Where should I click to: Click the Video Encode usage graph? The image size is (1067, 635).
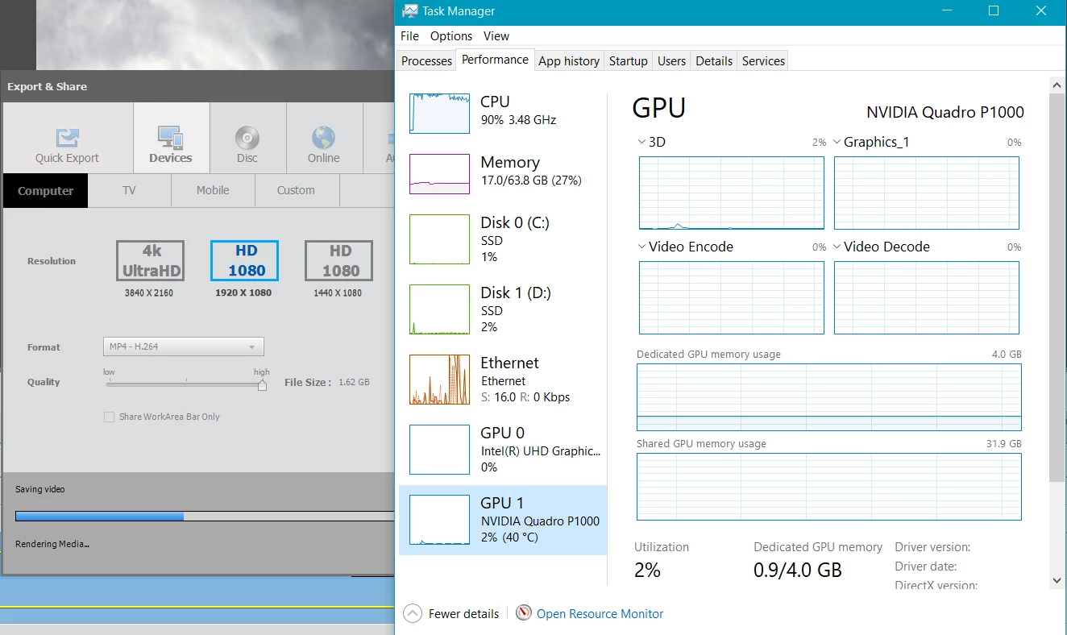click(x=732, y=297)
